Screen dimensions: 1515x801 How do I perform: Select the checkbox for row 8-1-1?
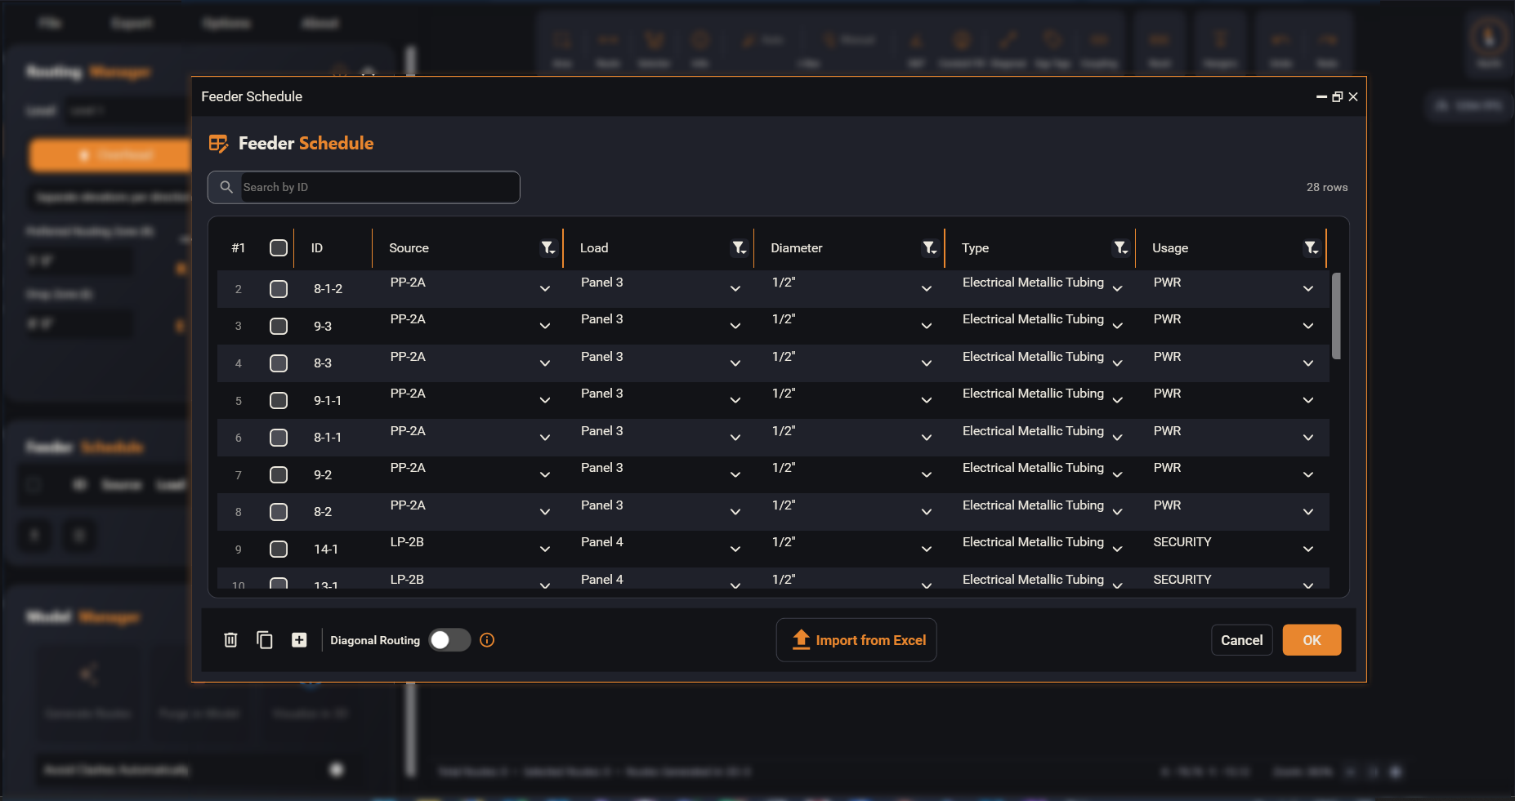coord(279,438)
